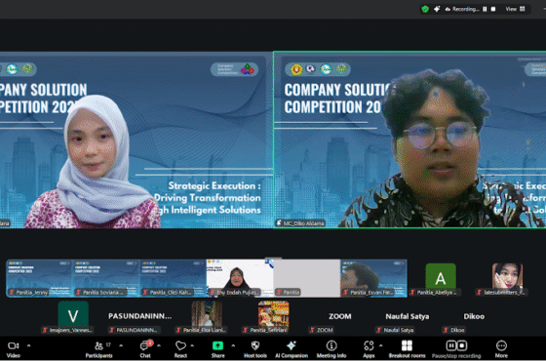546x361 pixels.
Task: Click Pause/stop recording in bottom toolbar
Action: pos(456,349)
